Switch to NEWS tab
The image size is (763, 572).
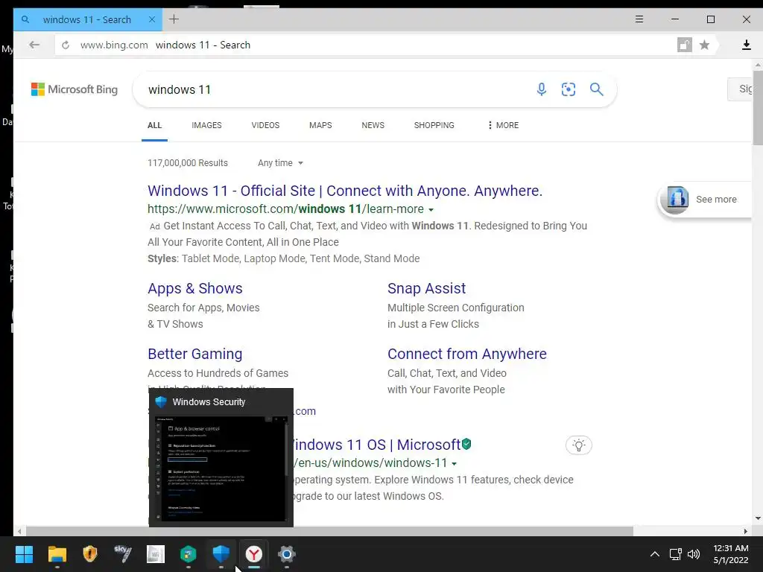373,125
